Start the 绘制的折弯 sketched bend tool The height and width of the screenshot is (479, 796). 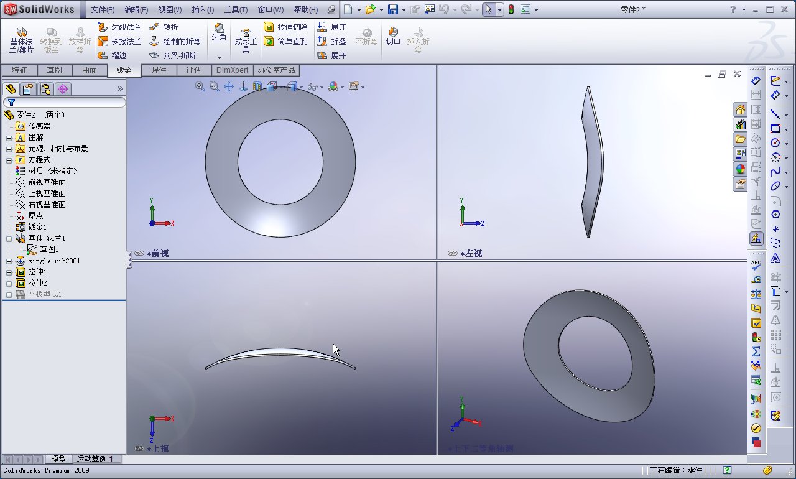pos(175,41)
